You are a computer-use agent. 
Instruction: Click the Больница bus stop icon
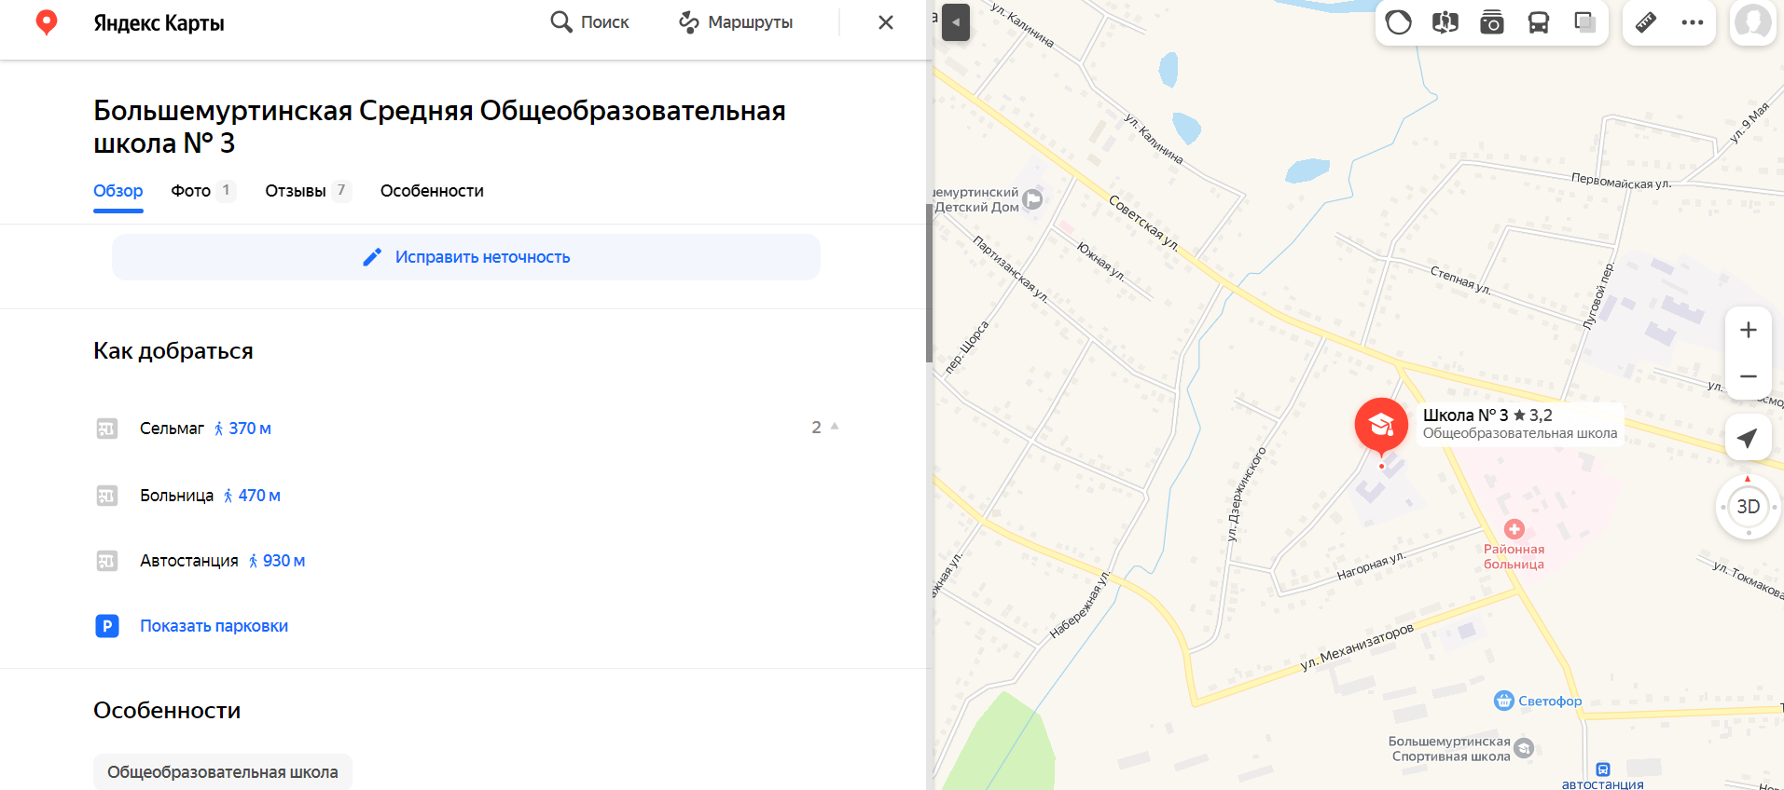click(x=107, y=496)
